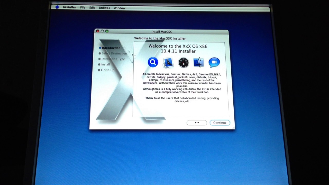
Task: Click the Continue button
Action: click(x=220, y=123)
